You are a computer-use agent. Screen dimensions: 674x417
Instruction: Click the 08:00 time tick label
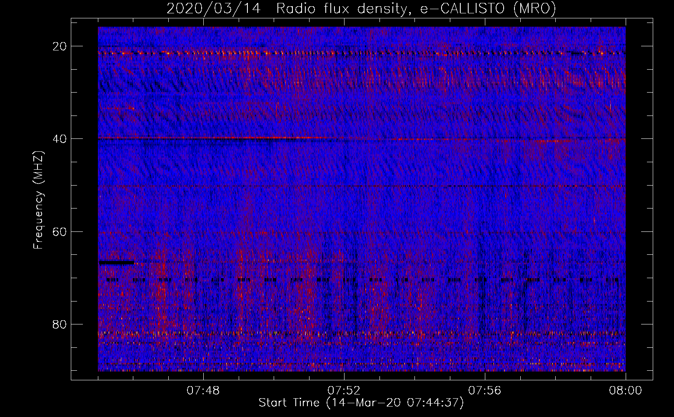[x=626, y=391]
